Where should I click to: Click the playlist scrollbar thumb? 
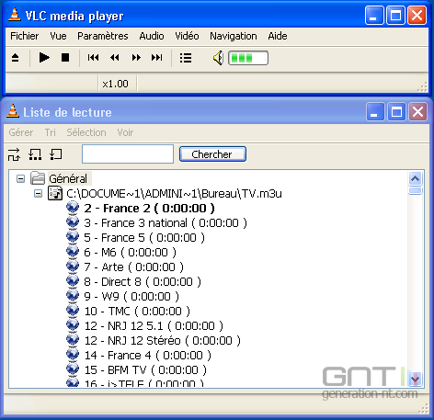pos(416,191)
